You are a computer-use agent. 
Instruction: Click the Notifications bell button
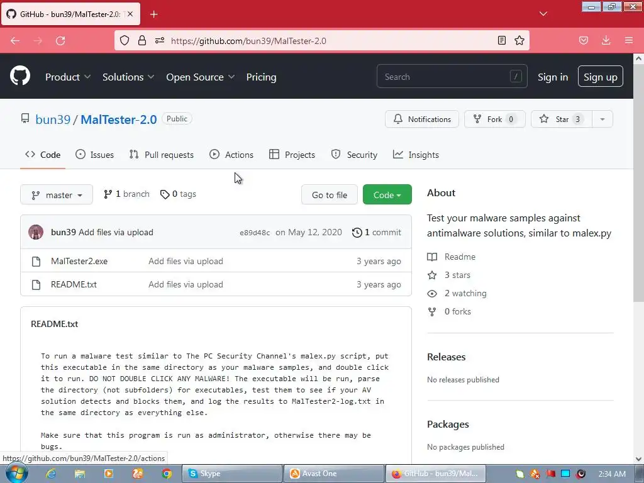pos(422,119)
